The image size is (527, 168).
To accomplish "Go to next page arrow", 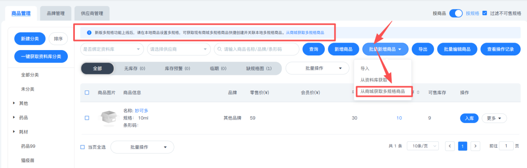I will tap(475, 146).
